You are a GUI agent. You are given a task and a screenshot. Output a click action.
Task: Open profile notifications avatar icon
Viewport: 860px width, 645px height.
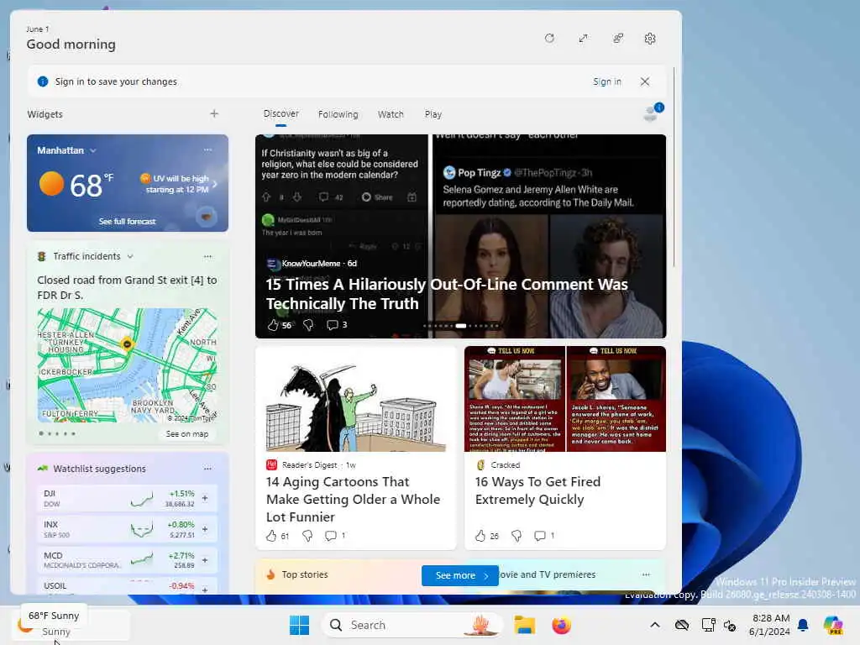[x=653, y=112]
